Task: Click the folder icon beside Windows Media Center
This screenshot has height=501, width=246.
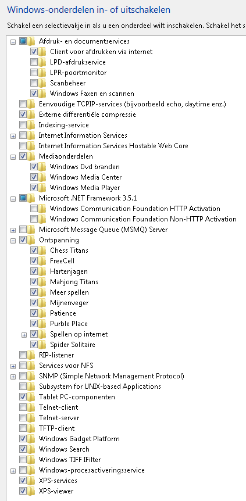Action: 42,177
